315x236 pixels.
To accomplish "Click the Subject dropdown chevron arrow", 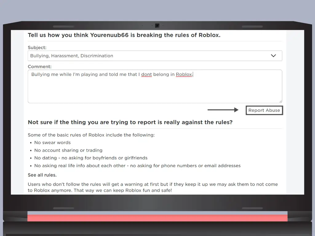I will tap(273, 56).
